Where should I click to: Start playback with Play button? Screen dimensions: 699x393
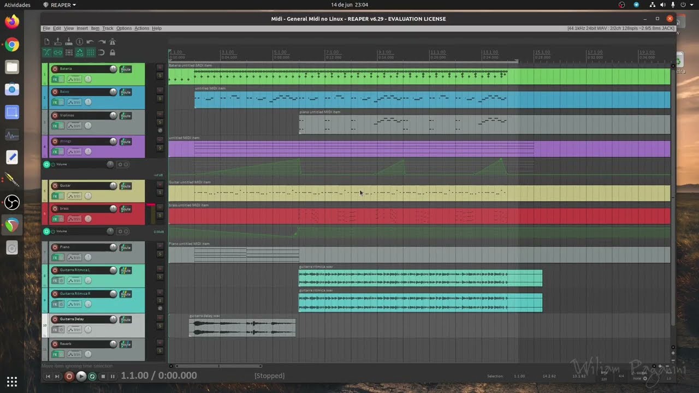click(x=81, y=376)
